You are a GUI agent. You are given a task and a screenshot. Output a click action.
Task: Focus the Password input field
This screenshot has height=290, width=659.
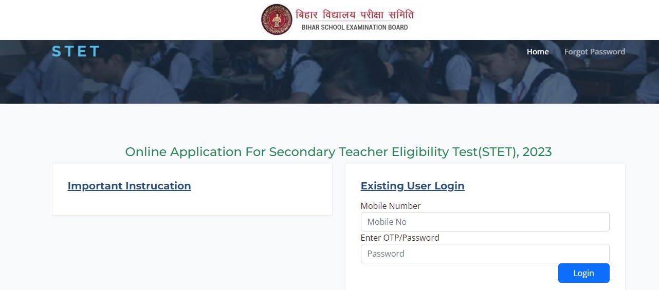tap(485, 254)
